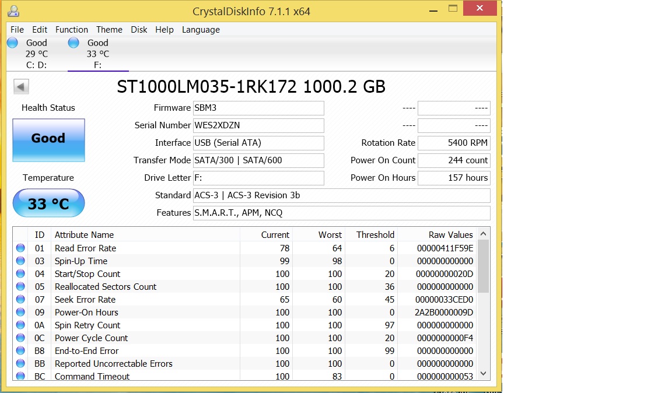This screenshot has height=393, width=672.
Task: Click the CrystalDiskInfo app icon in title bar
Action: coord(14,10)
